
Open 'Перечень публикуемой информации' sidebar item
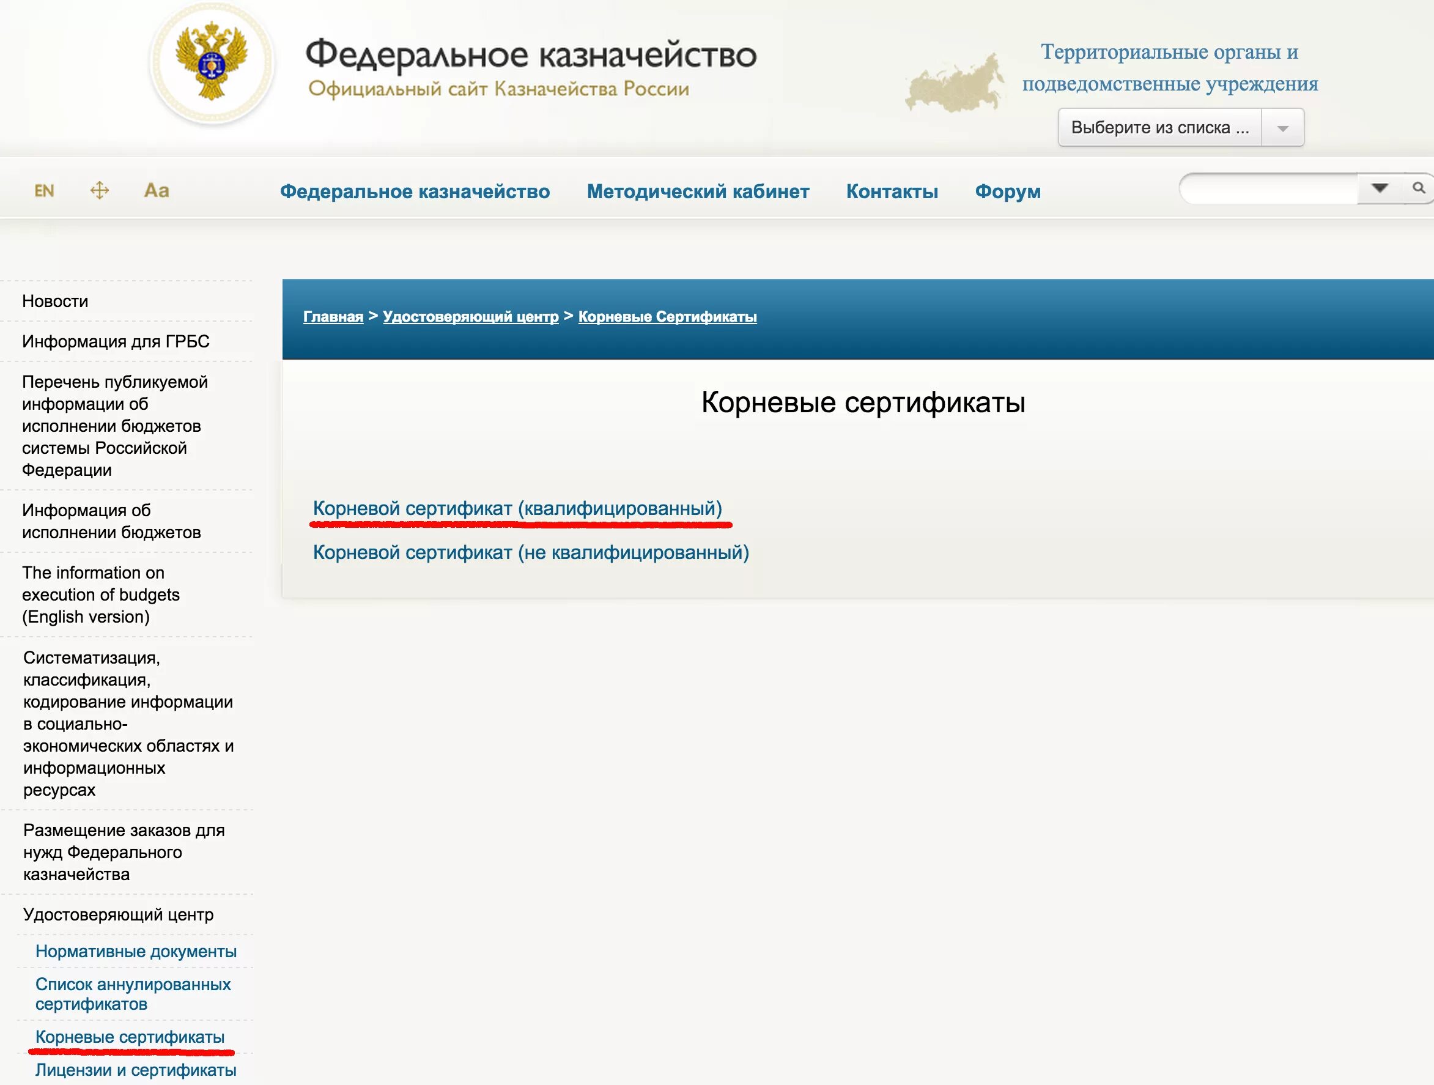click(x=116, y=426)
